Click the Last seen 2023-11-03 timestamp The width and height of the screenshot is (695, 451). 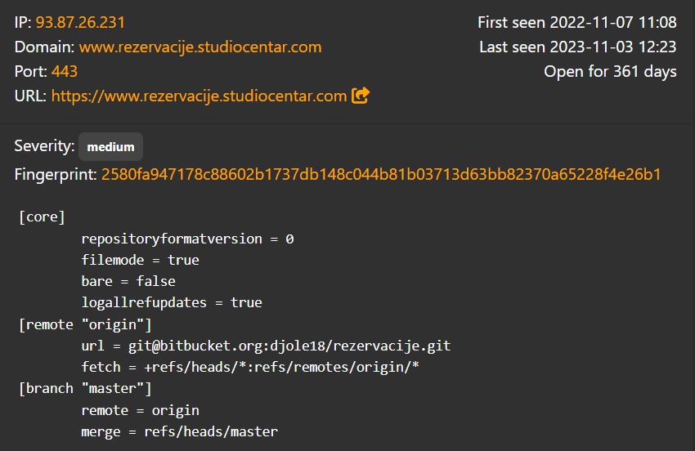[578, 47]
